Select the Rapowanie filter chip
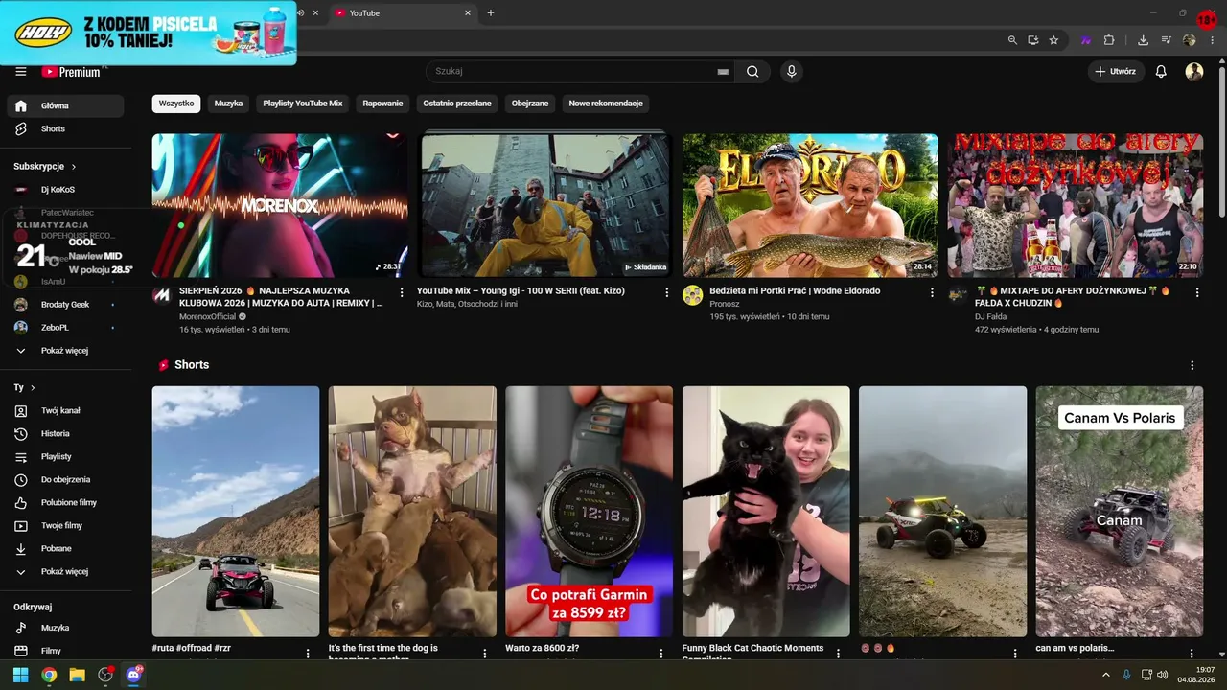 pyautogui.click(x=382, y=103)
